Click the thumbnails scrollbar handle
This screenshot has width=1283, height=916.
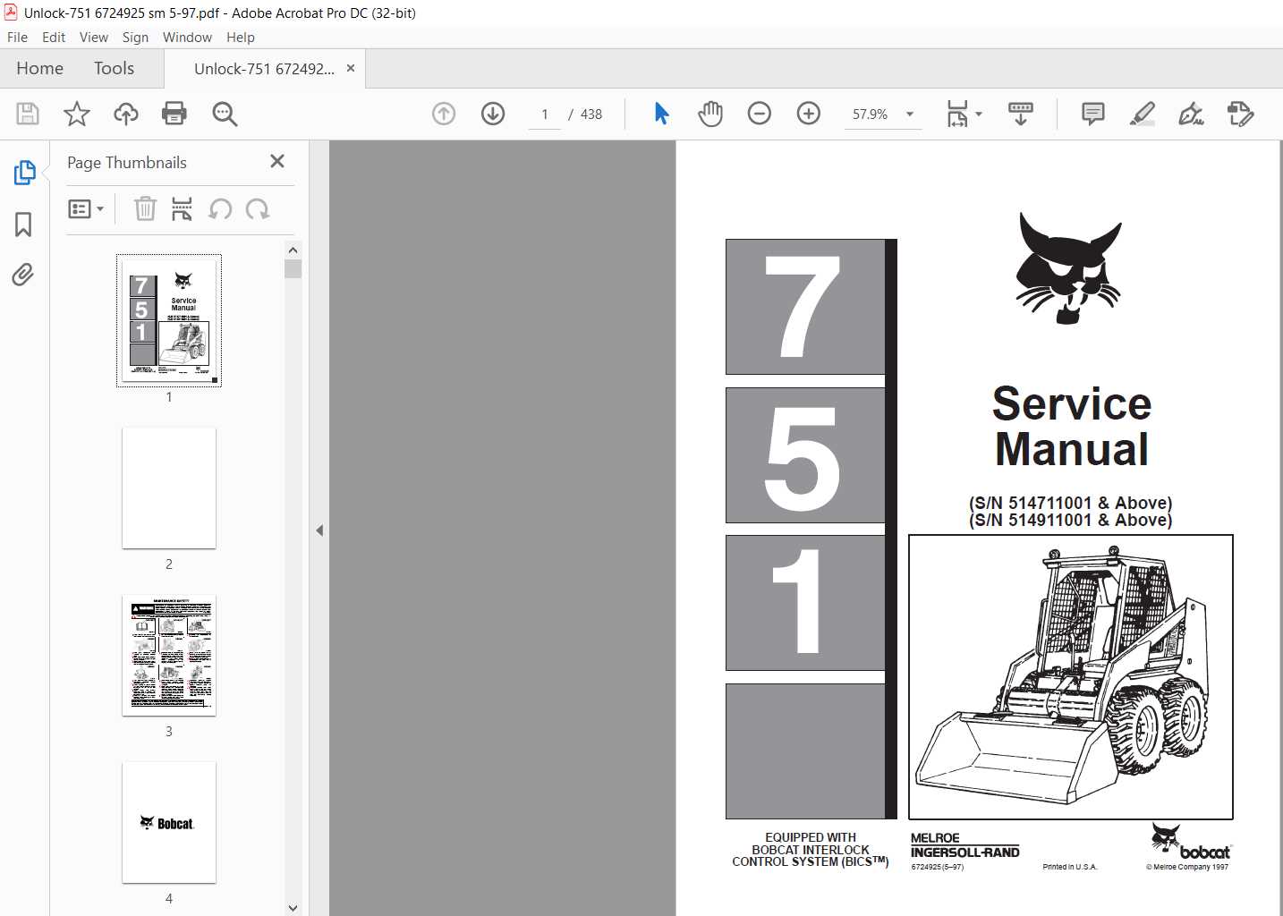tap(293, 268)
